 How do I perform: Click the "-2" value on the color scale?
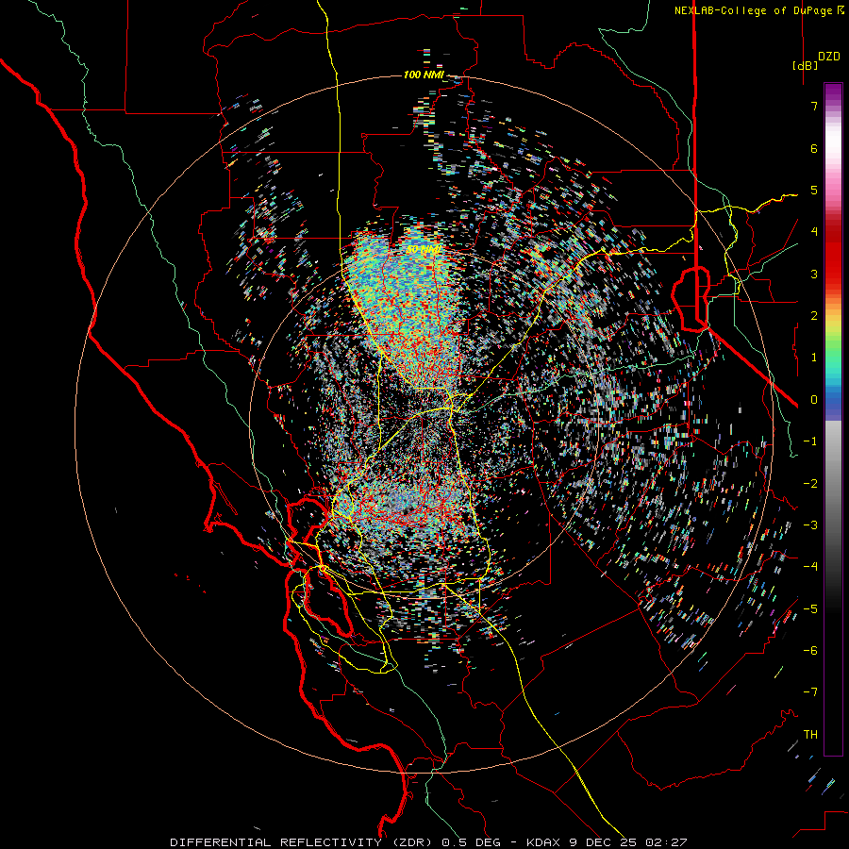click(810, 484)
